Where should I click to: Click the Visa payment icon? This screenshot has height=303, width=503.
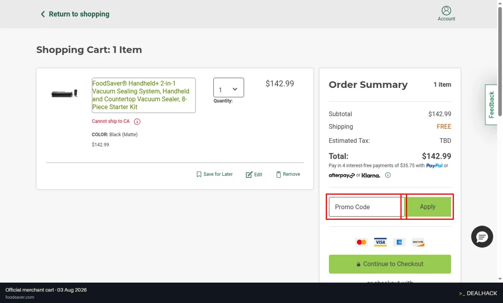click(x=380, y=242)
